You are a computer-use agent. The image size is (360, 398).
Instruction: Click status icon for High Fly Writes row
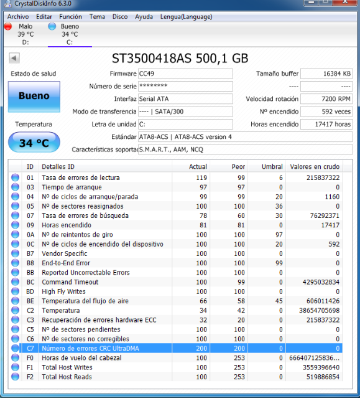click(x=15, y=291)
